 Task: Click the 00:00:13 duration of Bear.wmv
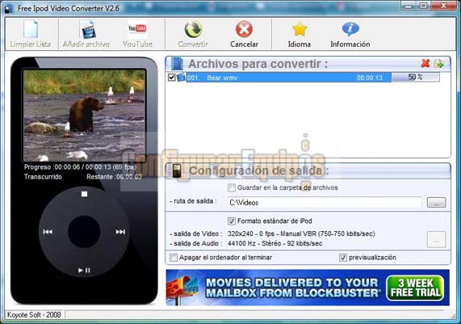point(369,78)
